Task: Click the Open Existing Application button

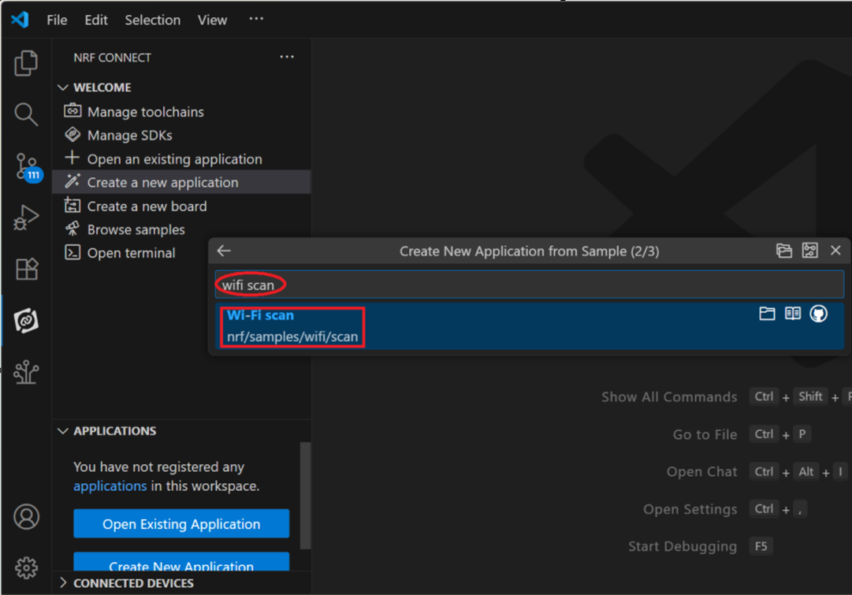Action: [x=181, y=524]
